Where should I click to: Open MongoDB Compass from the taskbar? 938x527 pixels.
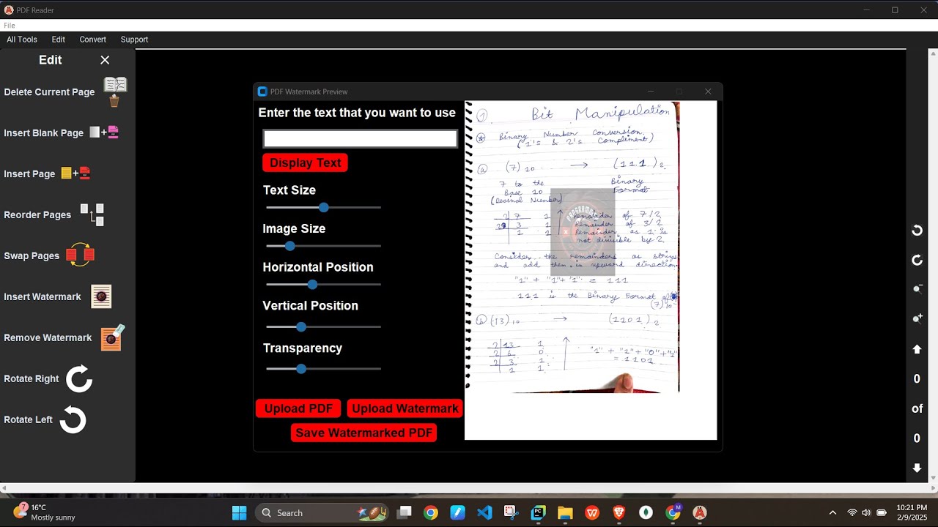(646, 513)
